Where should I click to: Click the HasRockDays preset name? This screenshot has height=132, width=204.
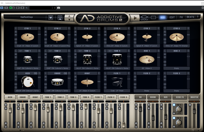click(27, 17)
